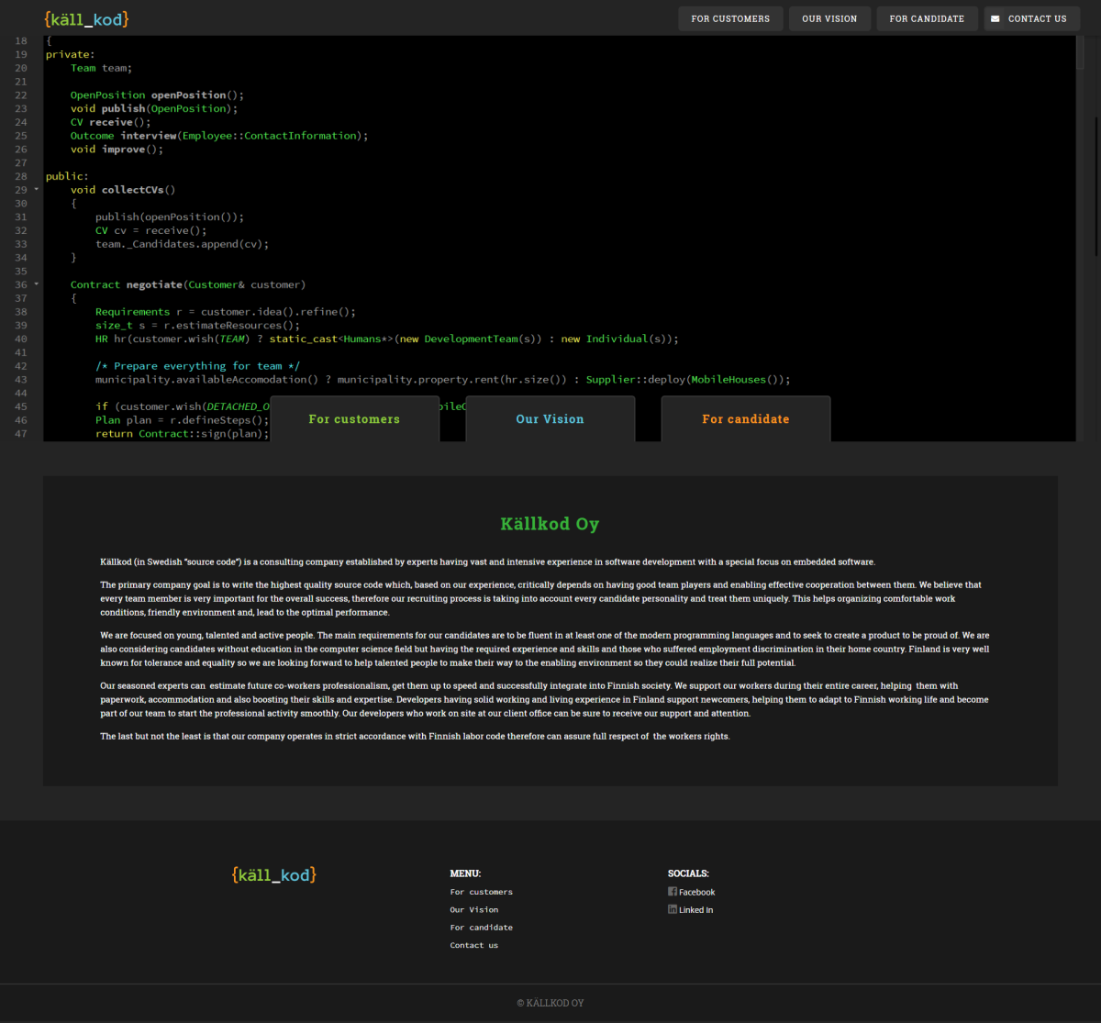The height and width of the screenshot is (1023, 1101).
Task: Follow the footer menu 'Our Vision' link
Action: [473, 910]
